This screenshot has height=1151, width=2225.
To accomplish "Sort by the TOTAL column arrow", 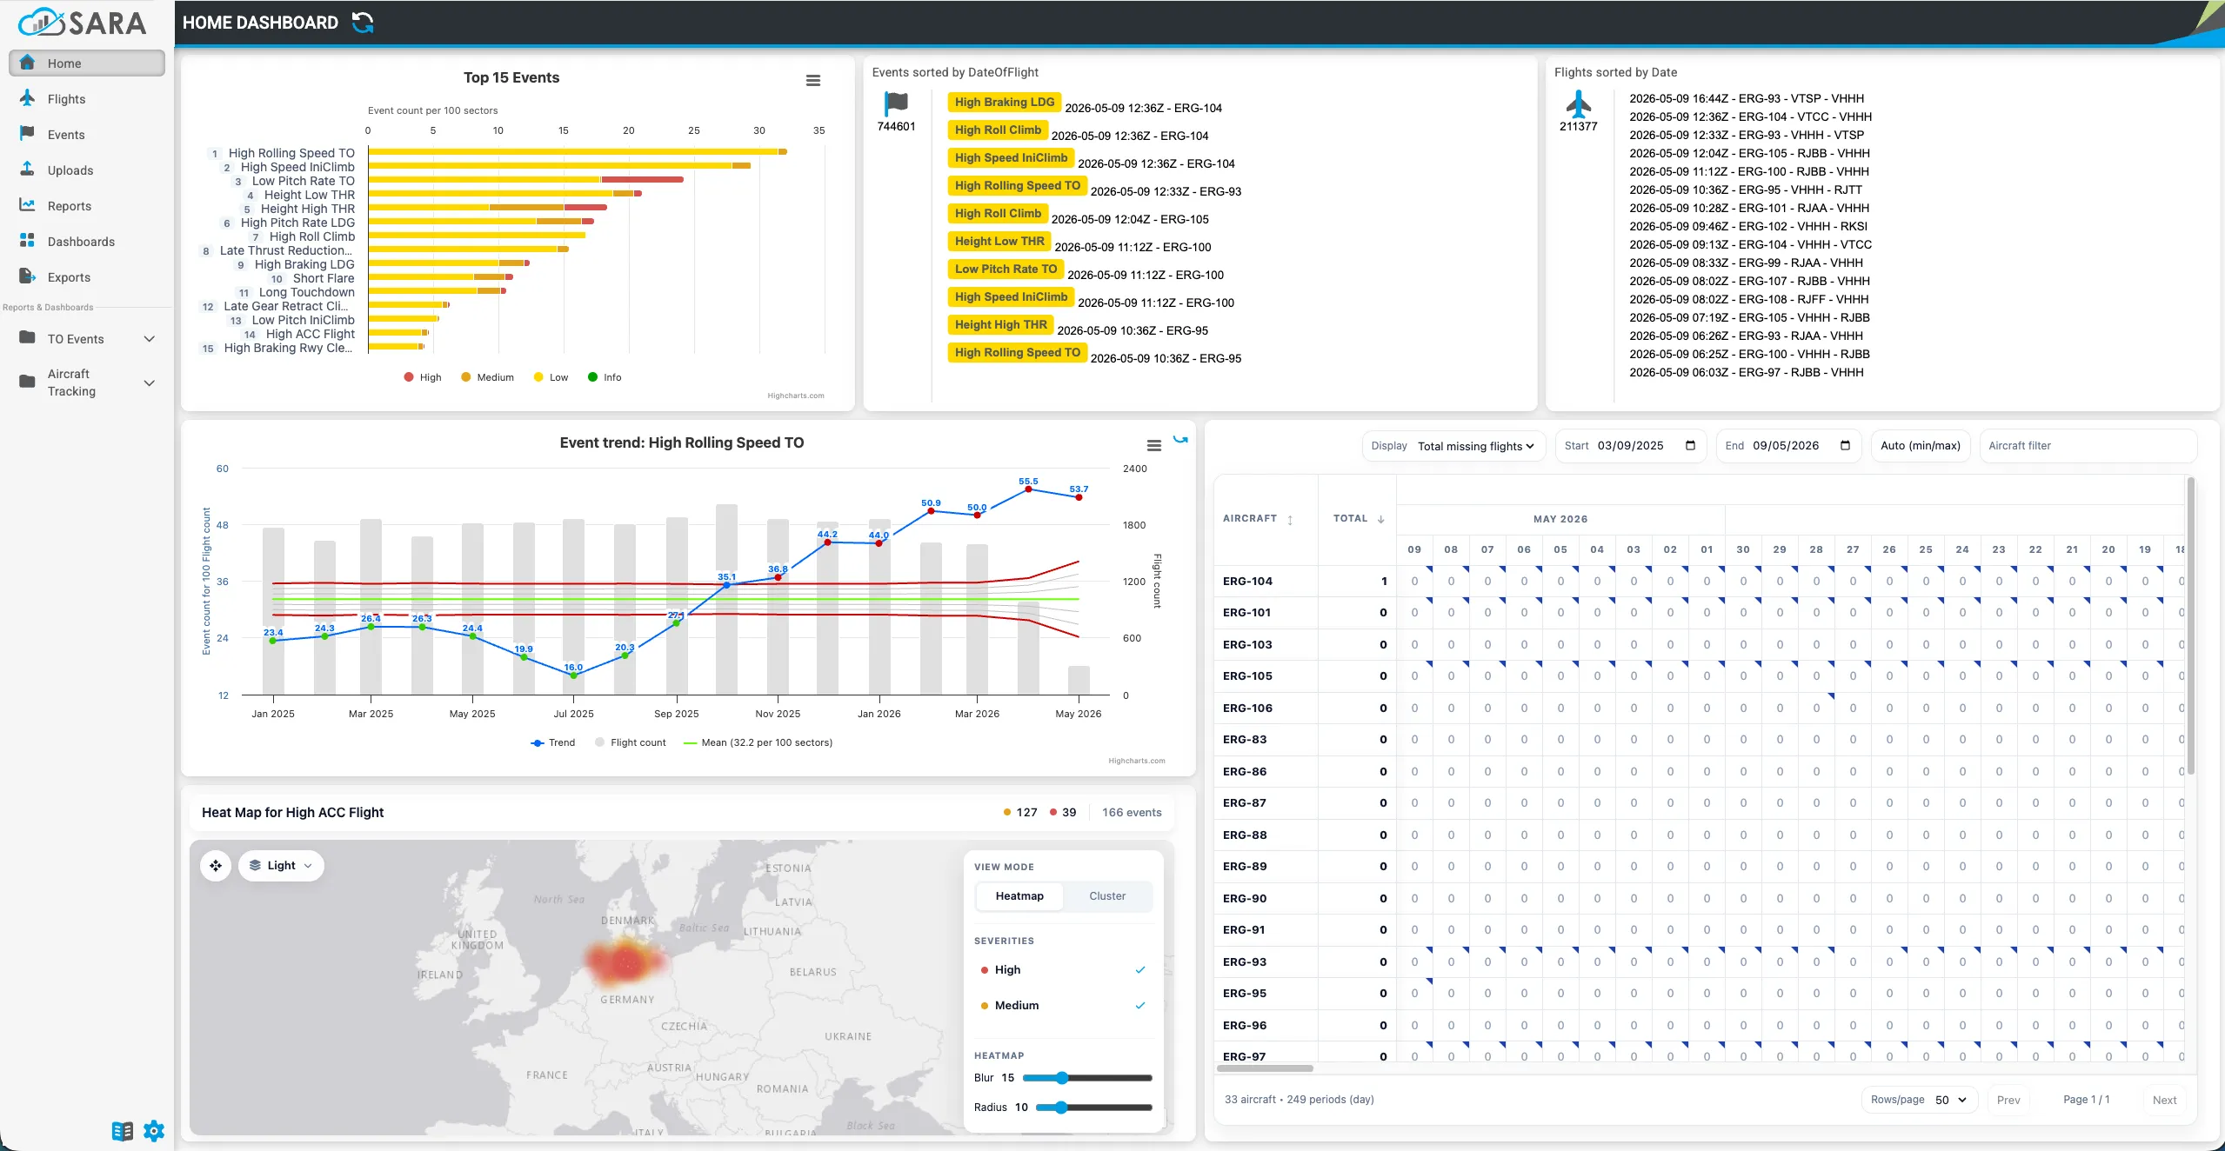I will point(1380,519).
